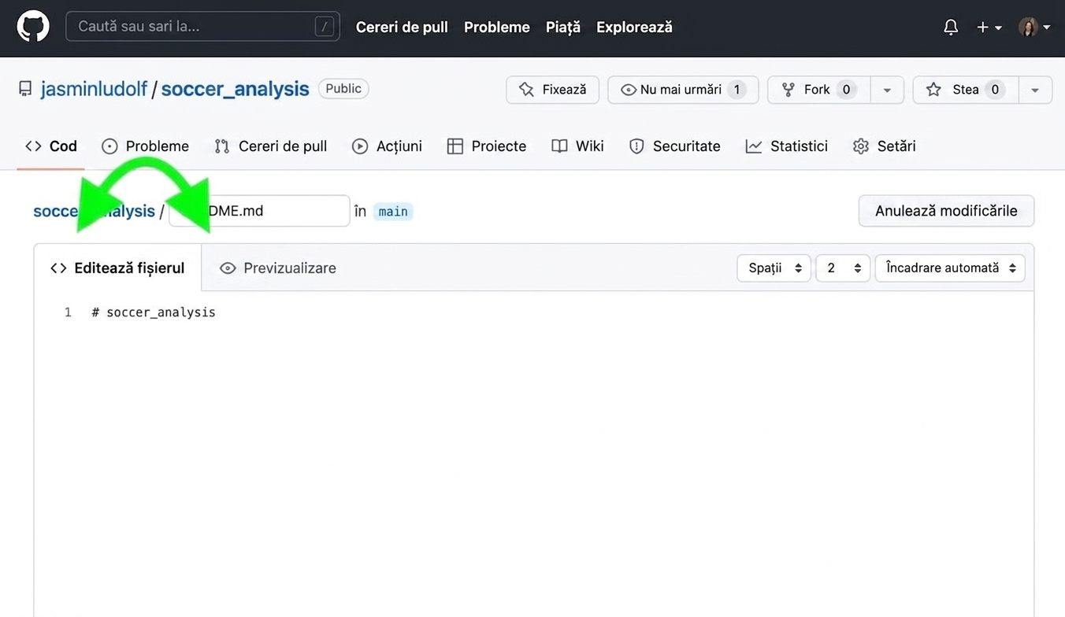Expand the Stea lists dropdown arrow

point(1035,90)
